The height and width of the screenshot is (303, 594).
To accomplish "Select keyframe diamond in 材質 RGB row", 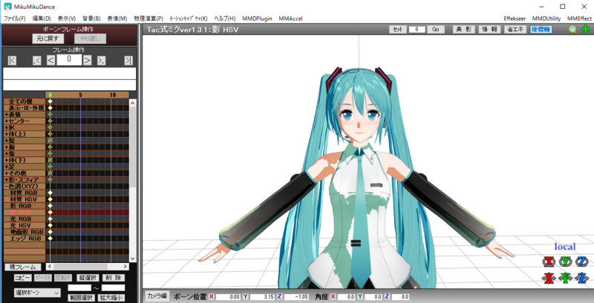I will [50, 193].
